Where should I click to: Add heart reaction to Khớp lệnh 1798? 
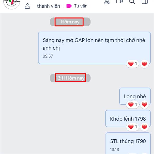144,127
